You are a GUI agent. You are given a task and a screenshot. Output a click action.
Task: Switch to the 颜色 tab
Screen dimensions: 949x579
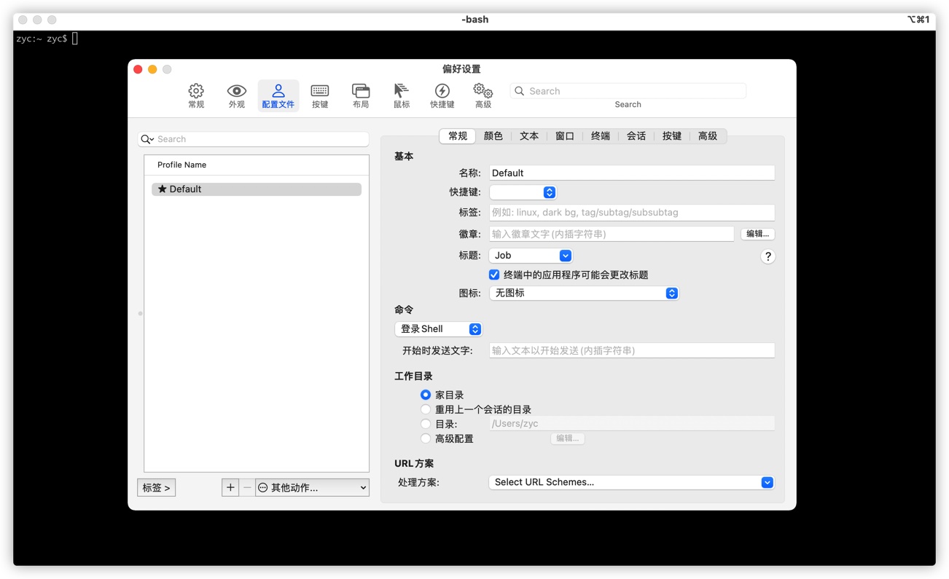493,135
